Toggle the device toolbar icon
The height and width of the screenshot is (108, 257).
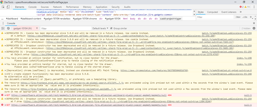pyautogui.click(x=8, y=7)
